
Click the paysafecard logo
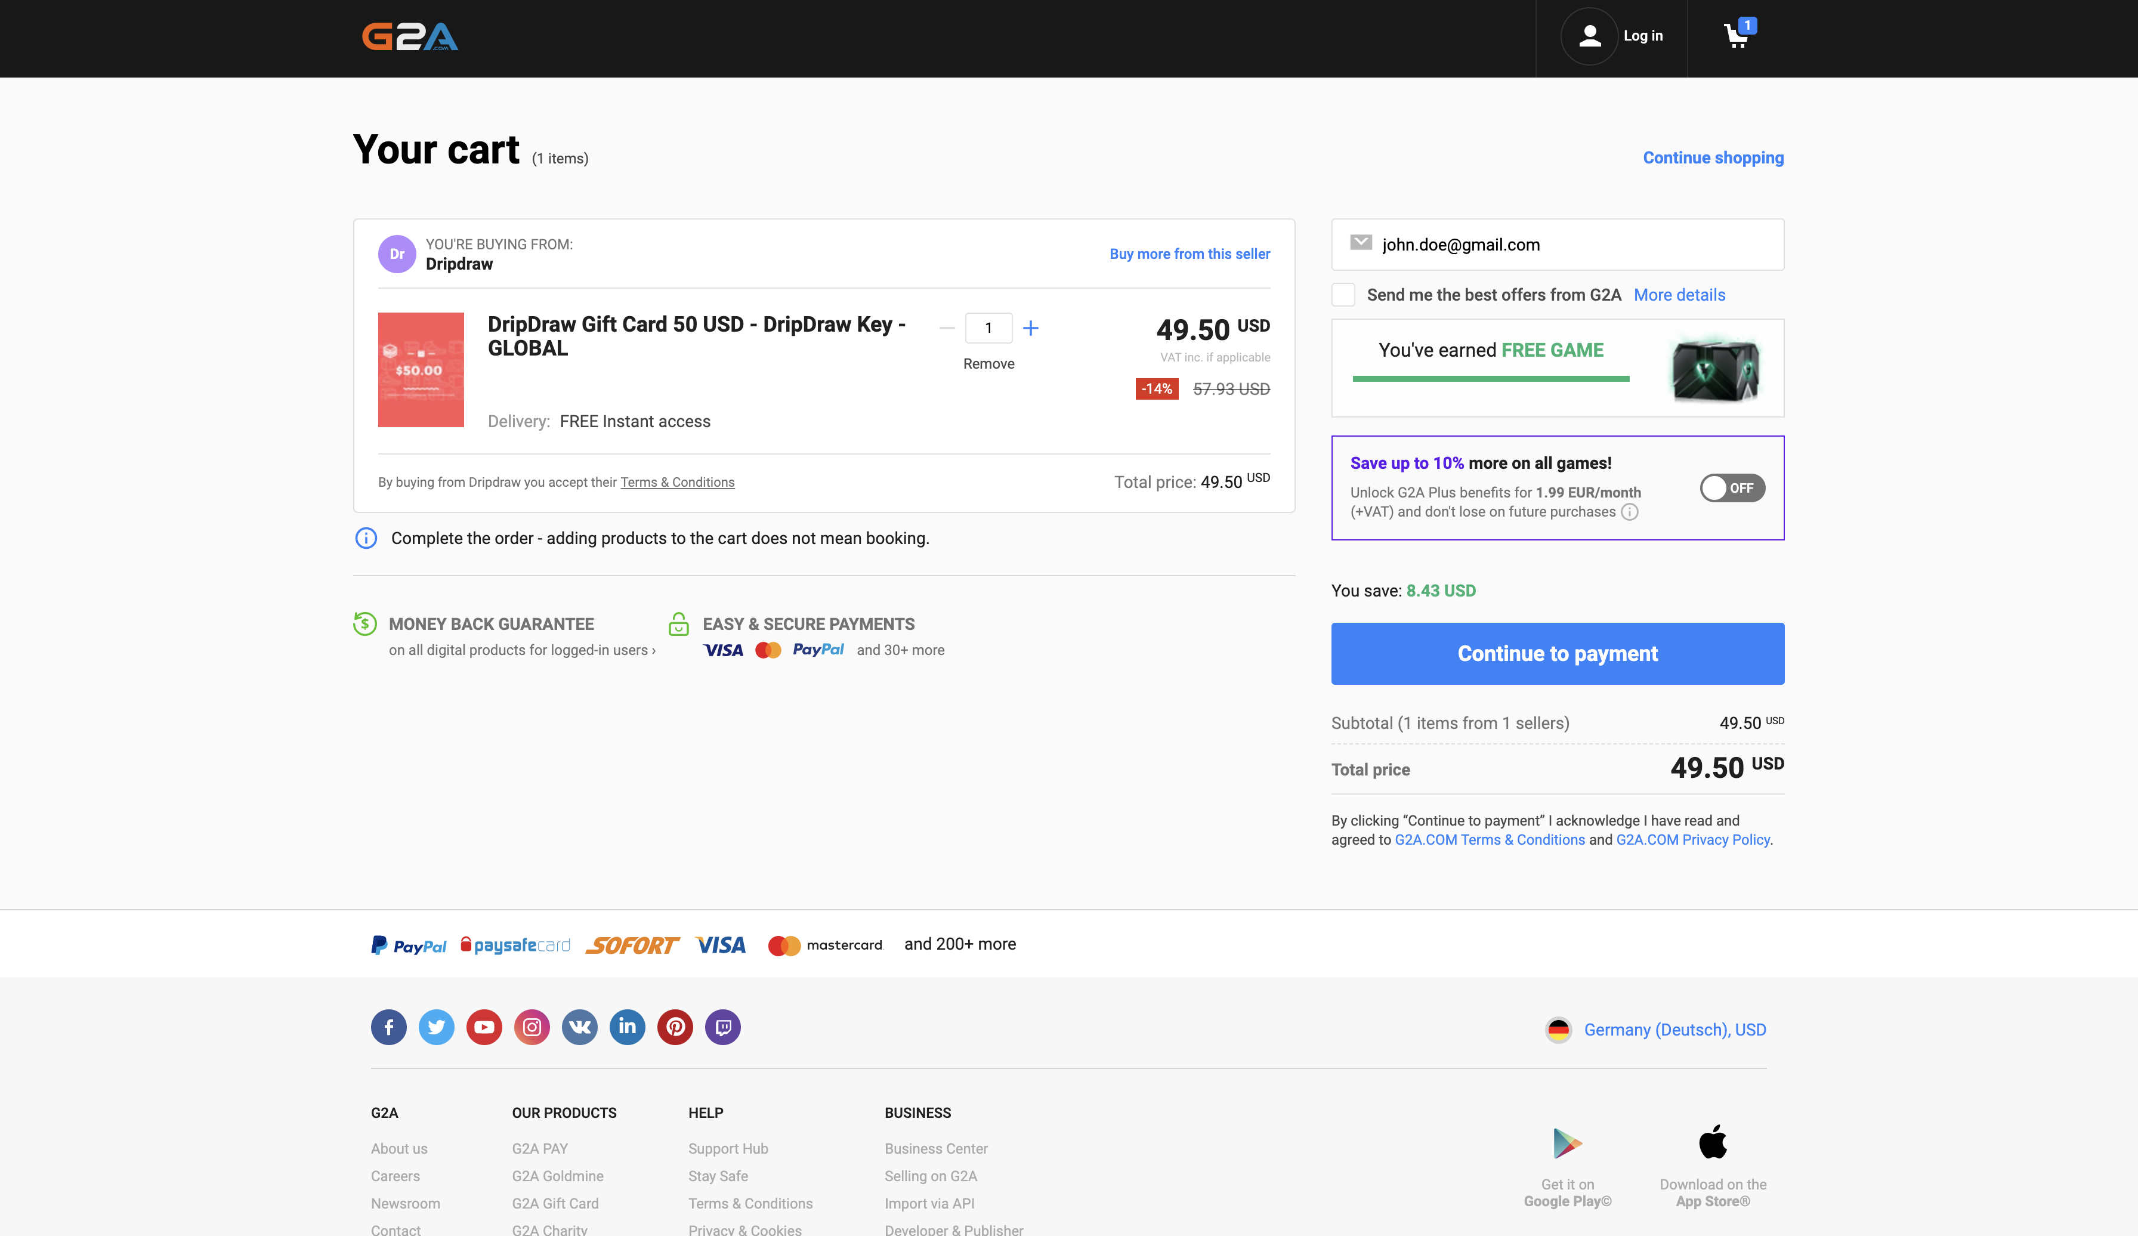[515, 945]
